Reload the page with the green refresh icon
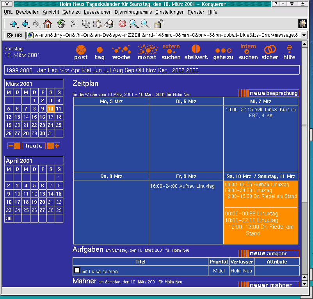Viewport: 313px width, 299px height. coord(61,24)
